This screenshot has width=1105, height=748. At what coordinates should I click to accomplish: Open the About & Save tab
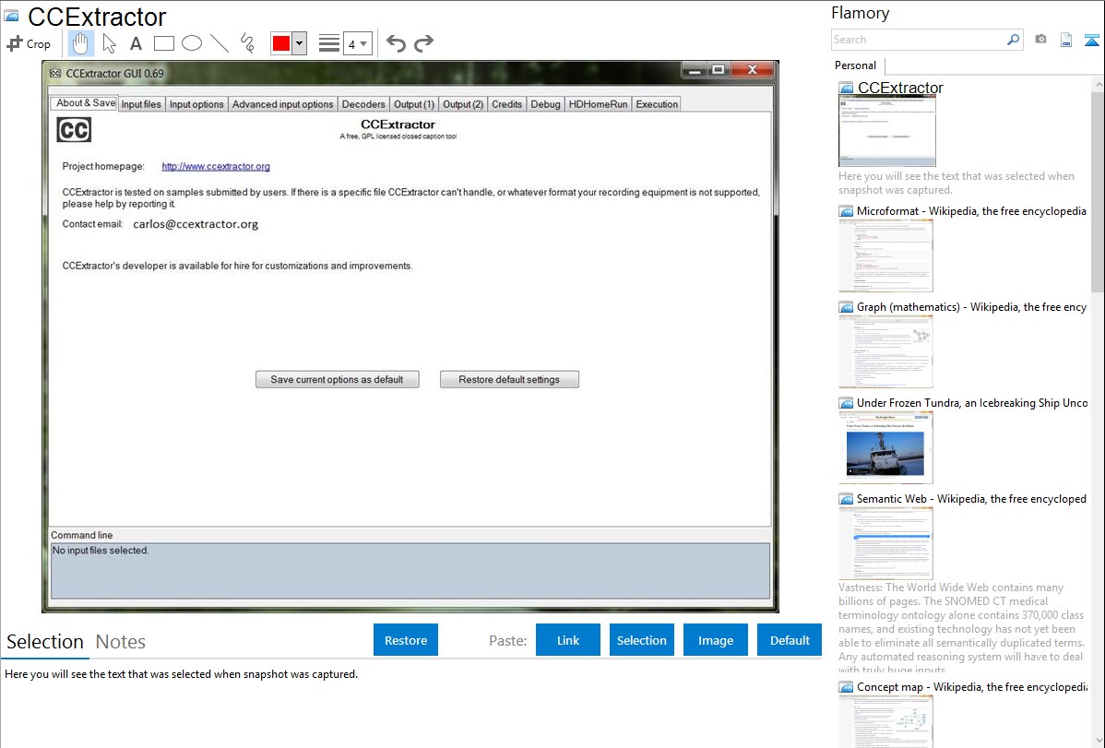coord(85,103)
